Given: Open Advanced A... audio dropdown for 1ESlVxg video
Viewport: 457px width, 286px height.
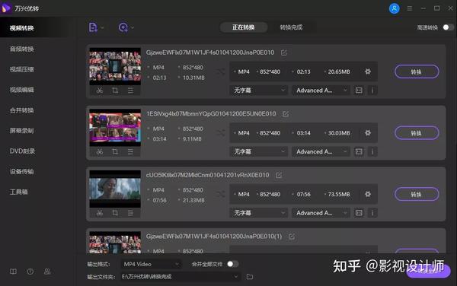Looking at the screenshot, I should point(321,151).
